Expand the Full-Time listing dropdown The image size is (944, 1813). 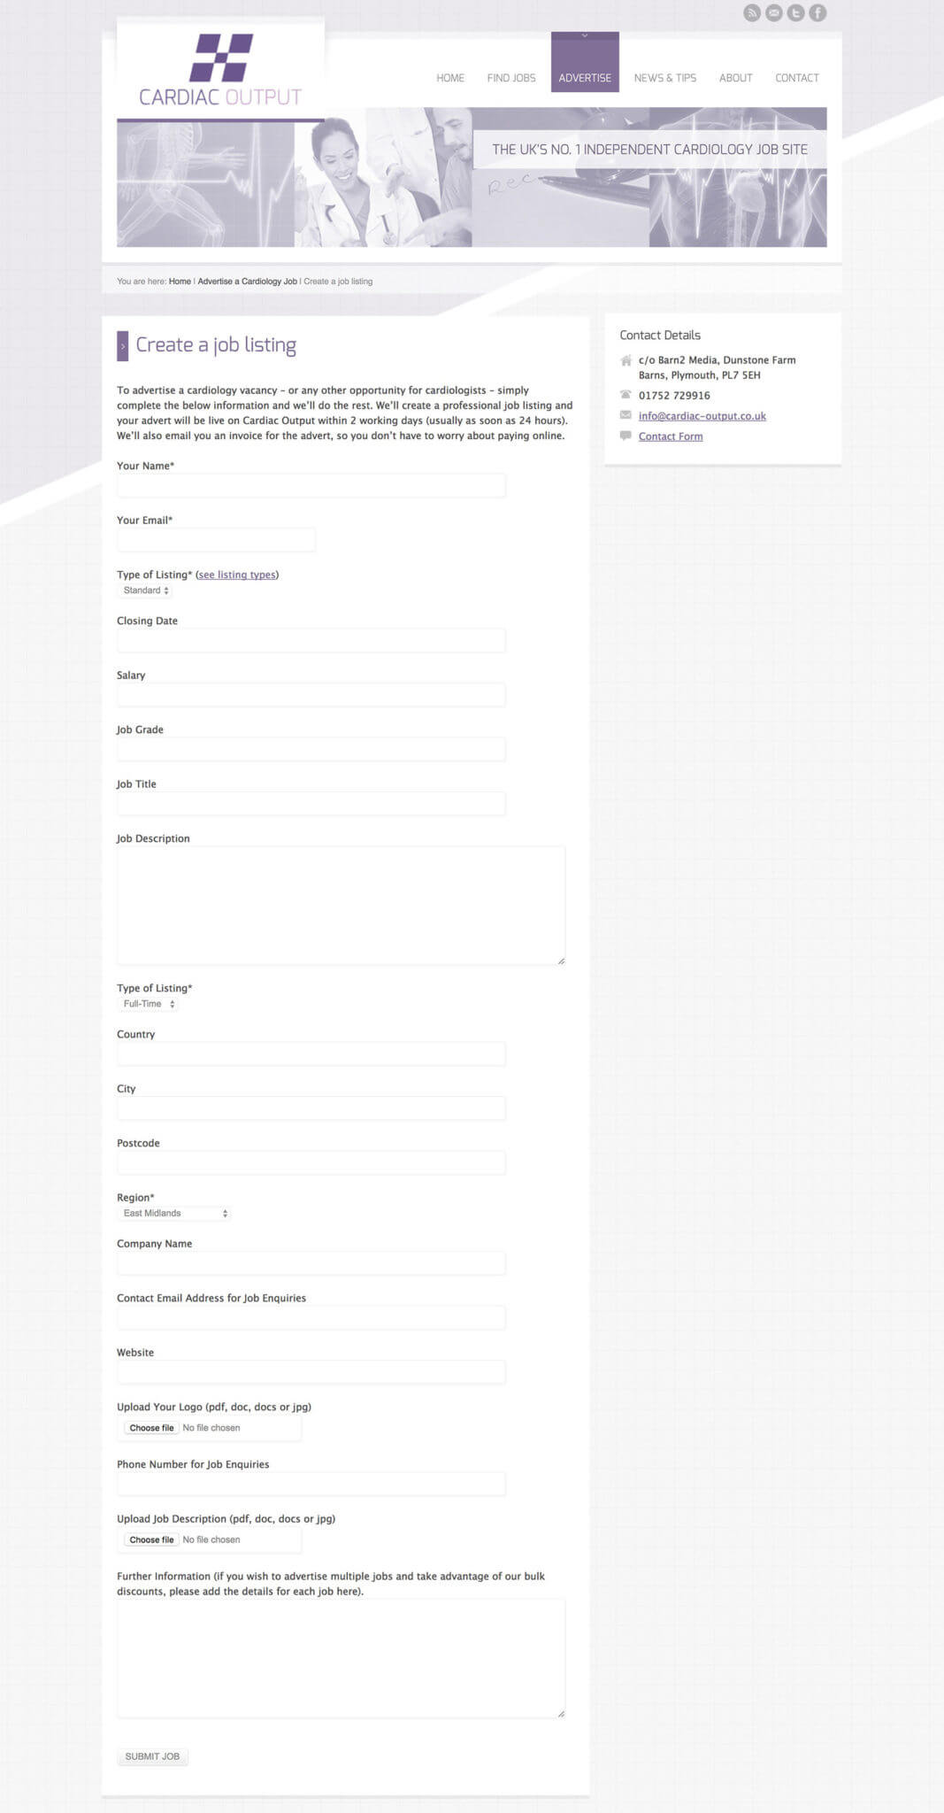pos(149,1004)
